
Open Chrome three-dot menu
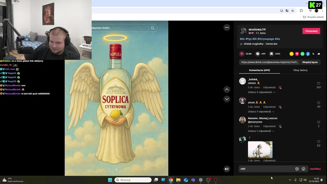click(322, 11)
